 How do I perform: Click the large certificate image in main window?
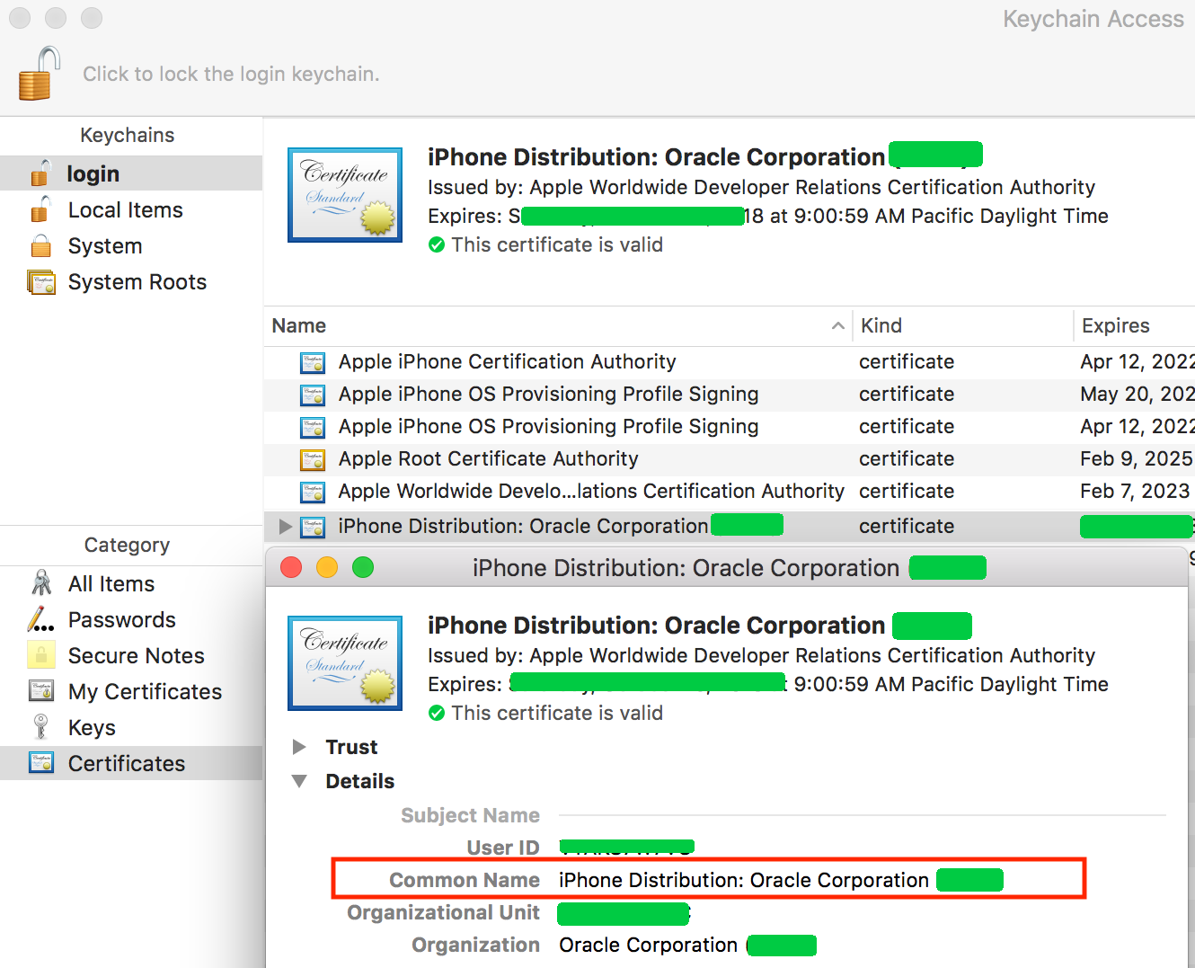click(x=345, y=195)
